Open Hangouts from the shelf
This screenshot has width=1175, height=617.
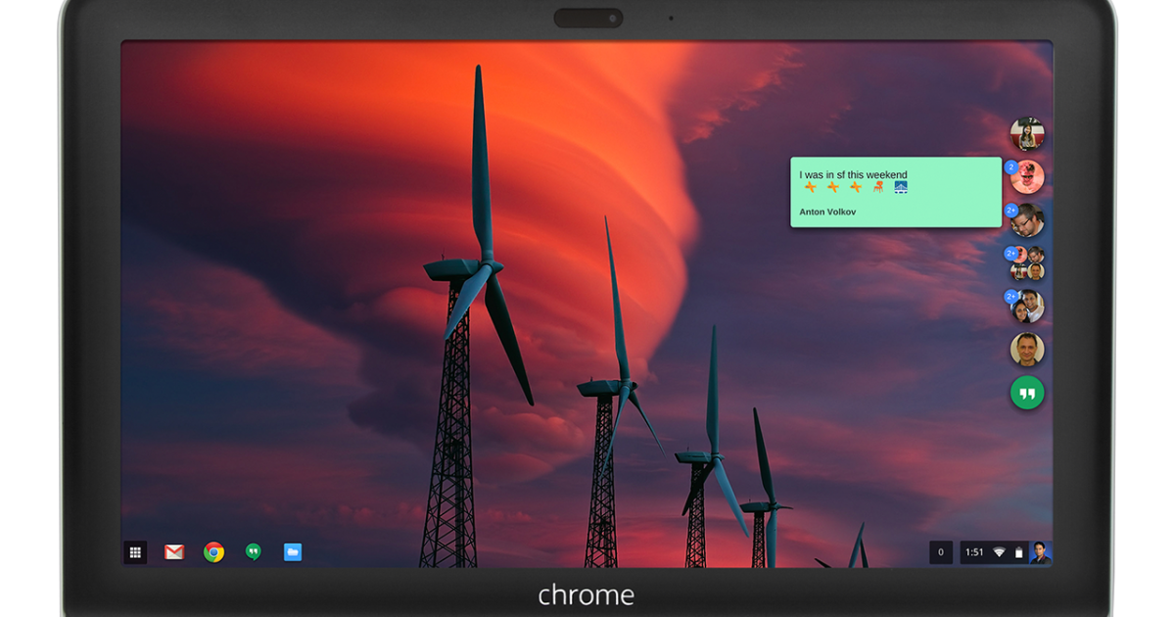click(253, 552)
